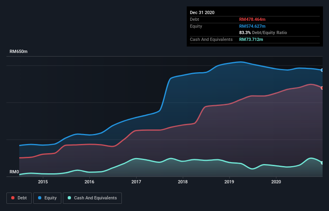Click the red Debt legend dot
Viewport: 329px width, 211px height.
tap(13, 198)
